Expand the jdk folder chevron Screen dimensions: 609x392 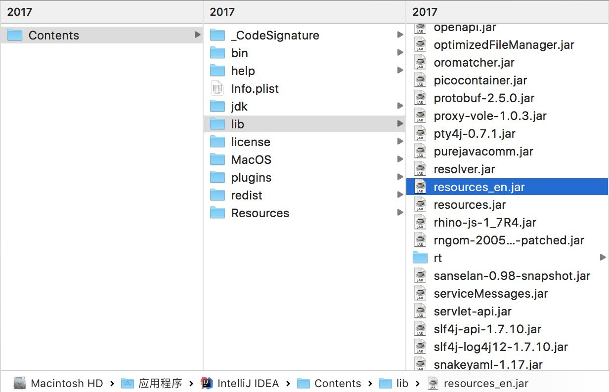pos(400,106)
